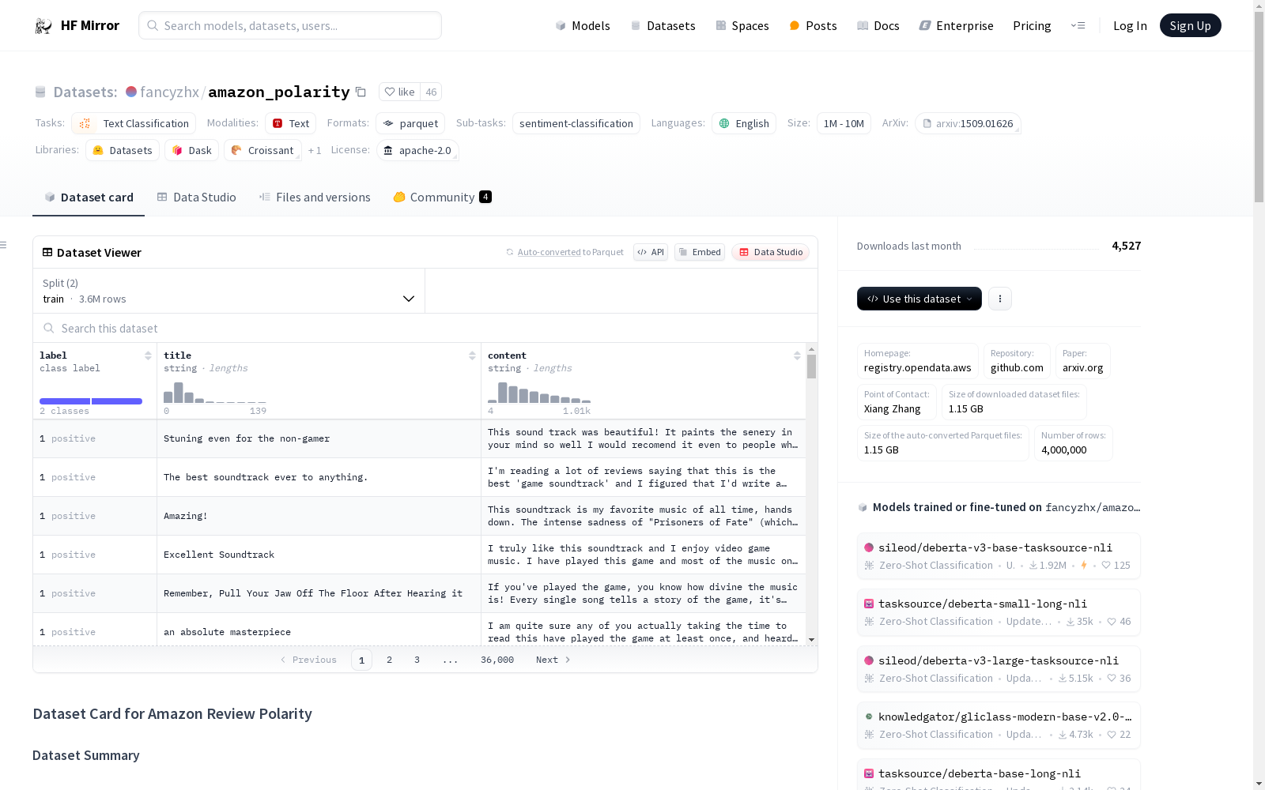
Task: Open Spaces in the top navigation
Action: [742, 26]
